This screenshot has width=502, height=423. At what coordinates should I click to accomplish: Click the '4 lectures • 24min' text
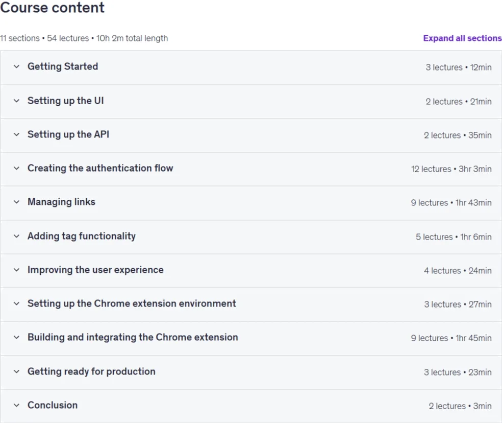[x=458, y=271]
